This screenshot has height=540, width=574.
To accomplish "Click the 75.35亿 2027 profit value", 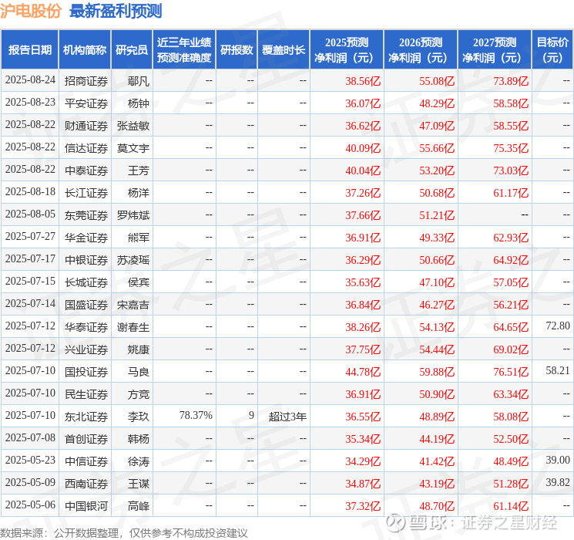I will pyautogui.click(x=511, y=148).
